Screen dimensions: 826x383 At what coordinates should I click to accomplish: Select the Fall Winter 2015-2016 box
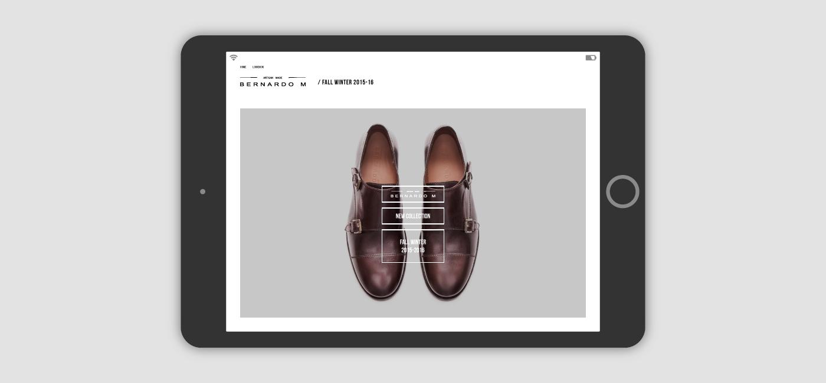coord(412,246)
